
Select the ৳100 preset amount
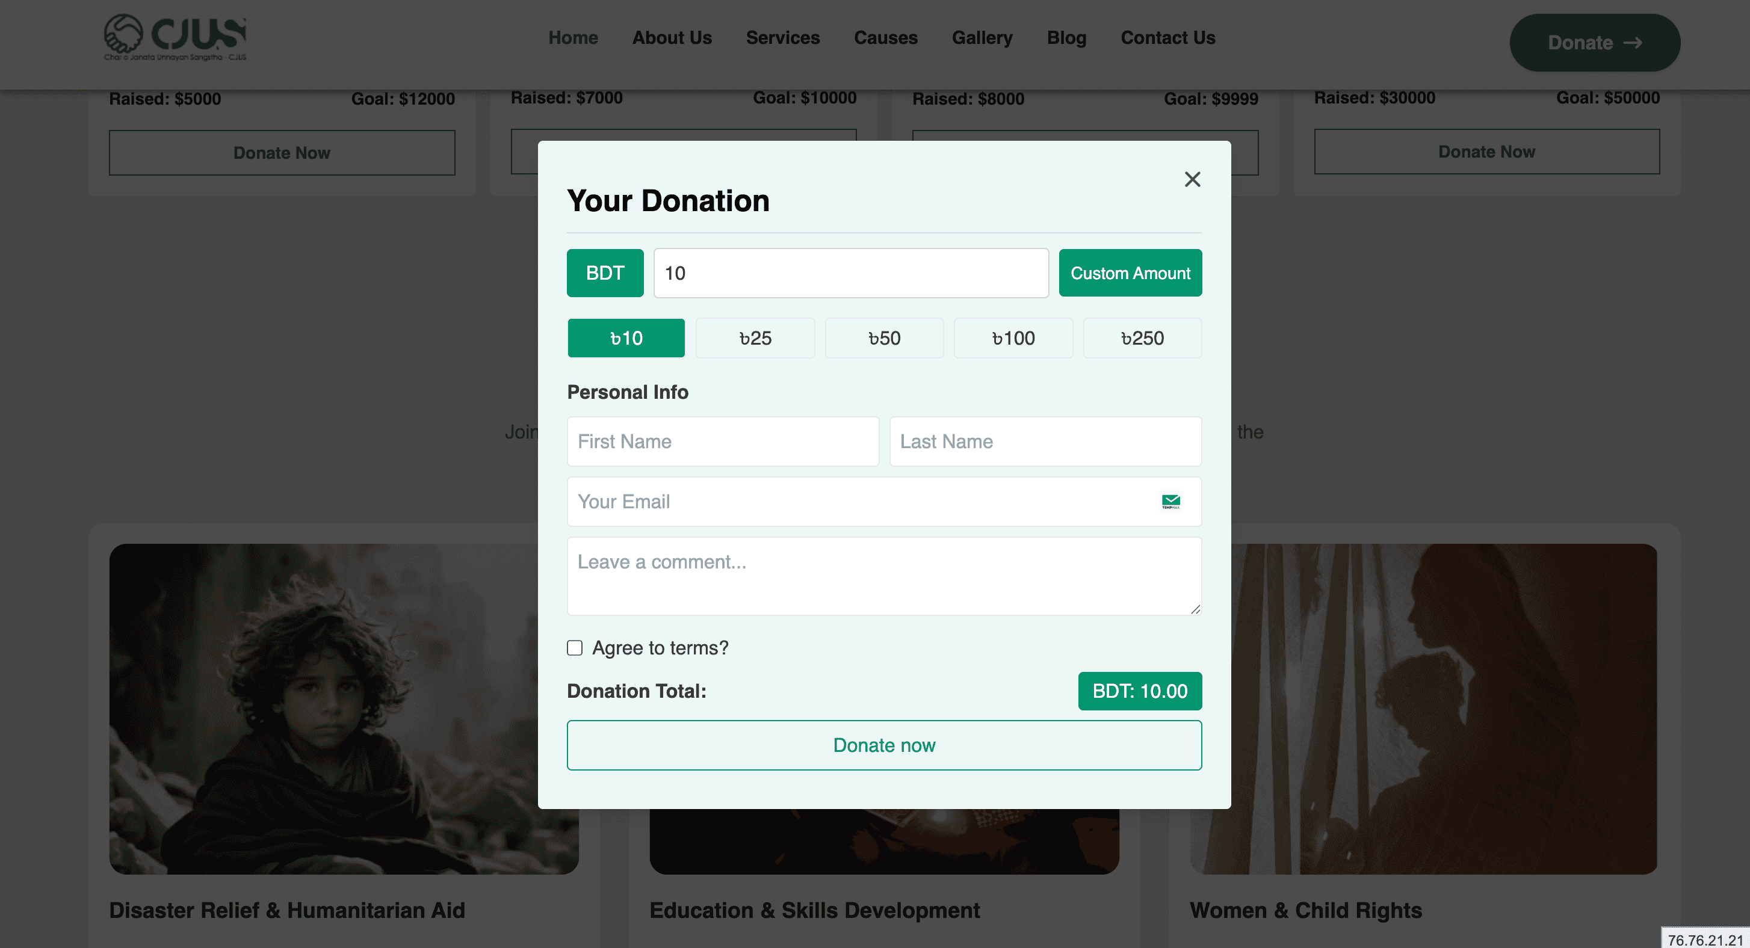[1013, 338]
